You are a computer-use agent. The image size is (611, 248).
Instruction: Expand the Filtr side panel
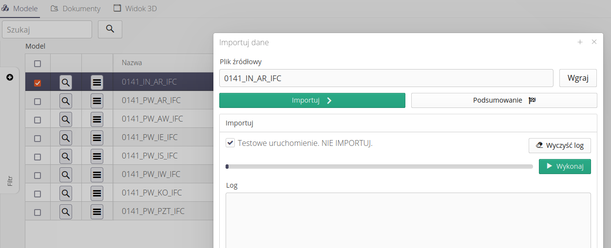pos(10,181)
